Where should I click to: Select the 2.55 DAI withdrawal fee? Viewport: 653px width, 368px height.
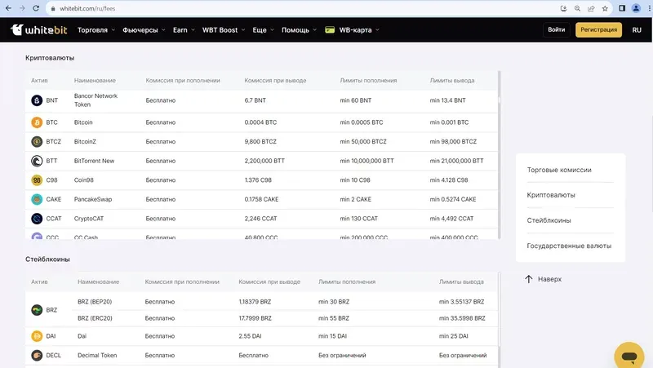coord(250,336)
